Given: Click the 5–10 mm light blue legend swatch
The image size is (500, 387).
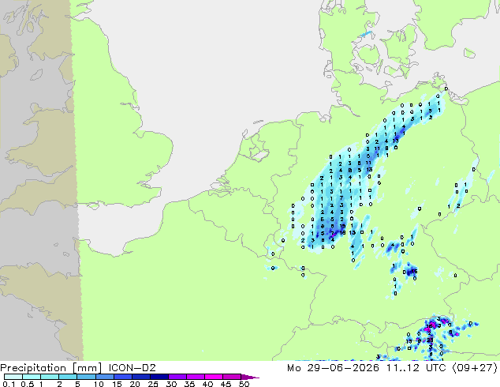Looking at the screenshot, I should [86, 377].
